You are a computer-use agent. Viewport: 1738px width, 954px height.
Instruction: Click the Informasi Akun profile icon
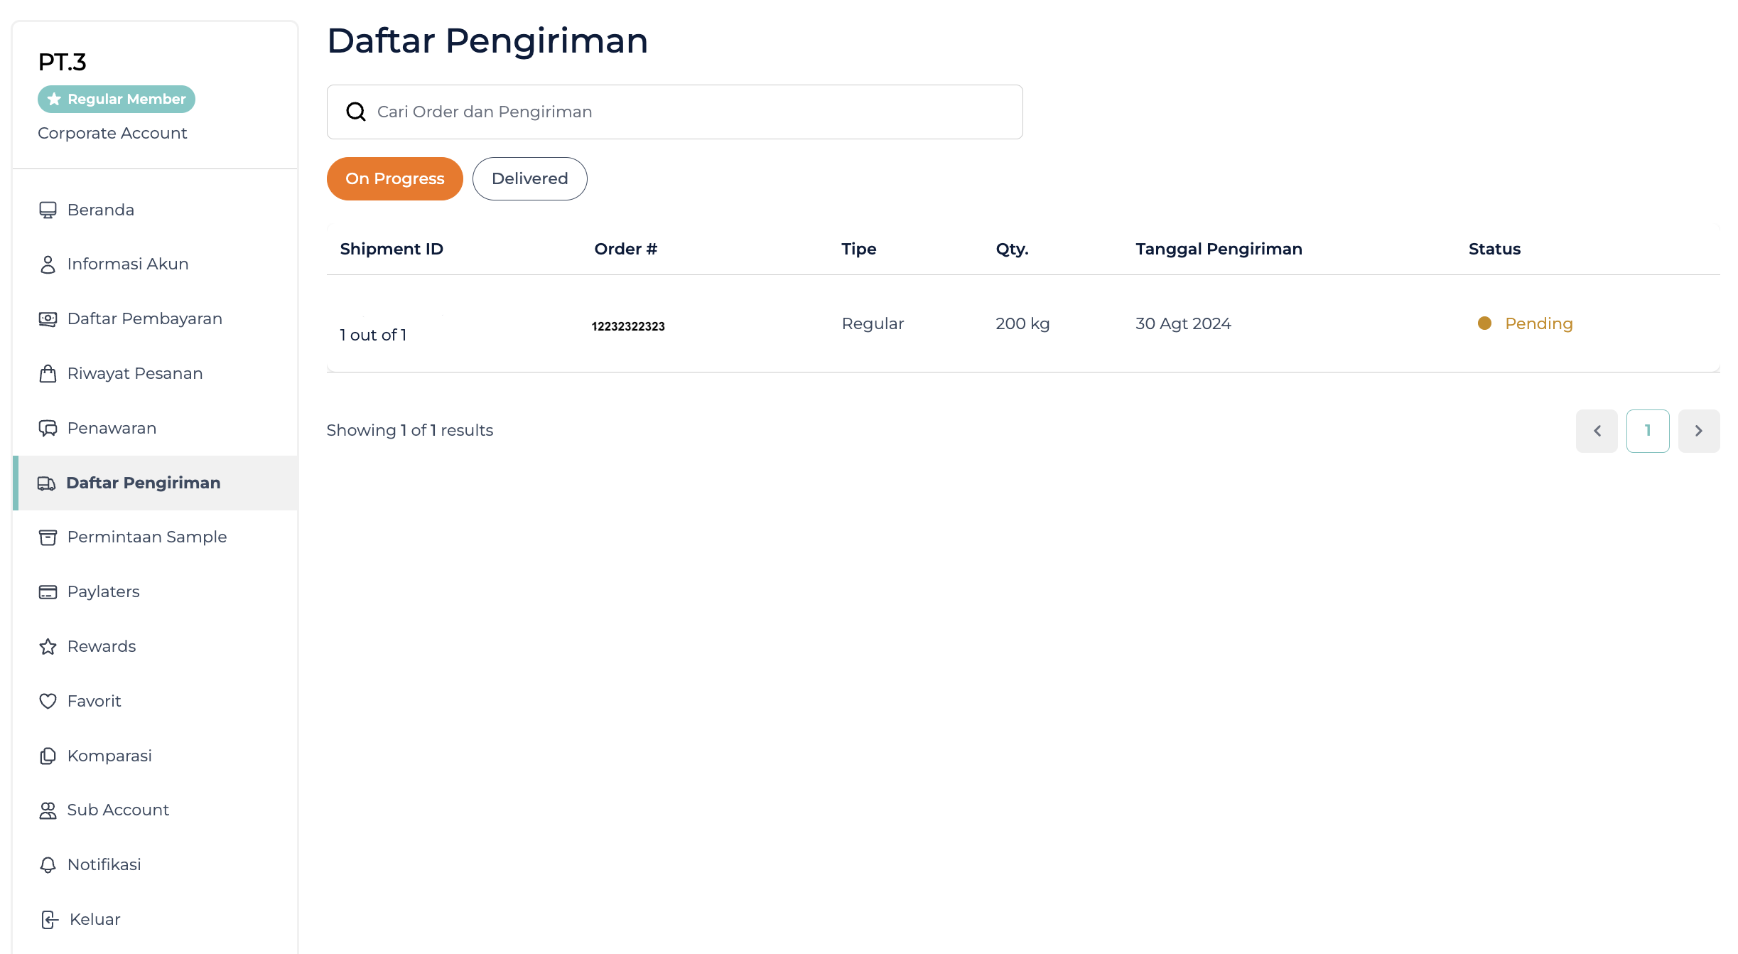coord(47,263)
